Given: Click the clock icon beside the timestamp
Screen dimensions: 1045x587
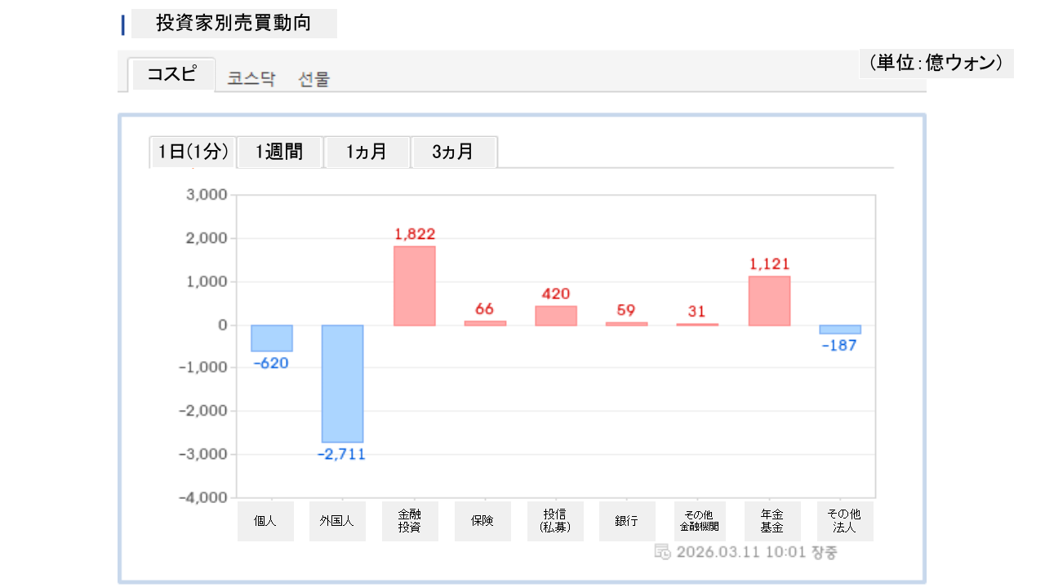Looking at the screenshot, I should pos(663,552).
